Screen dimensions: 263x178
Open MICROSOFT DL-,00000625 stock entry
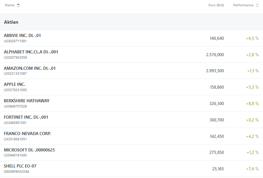[29, 150]
